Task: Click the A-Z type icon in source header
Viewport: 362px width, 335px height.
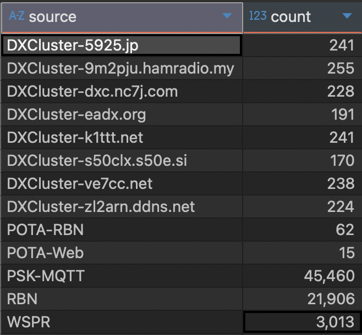Action: [x=17, y=16]
